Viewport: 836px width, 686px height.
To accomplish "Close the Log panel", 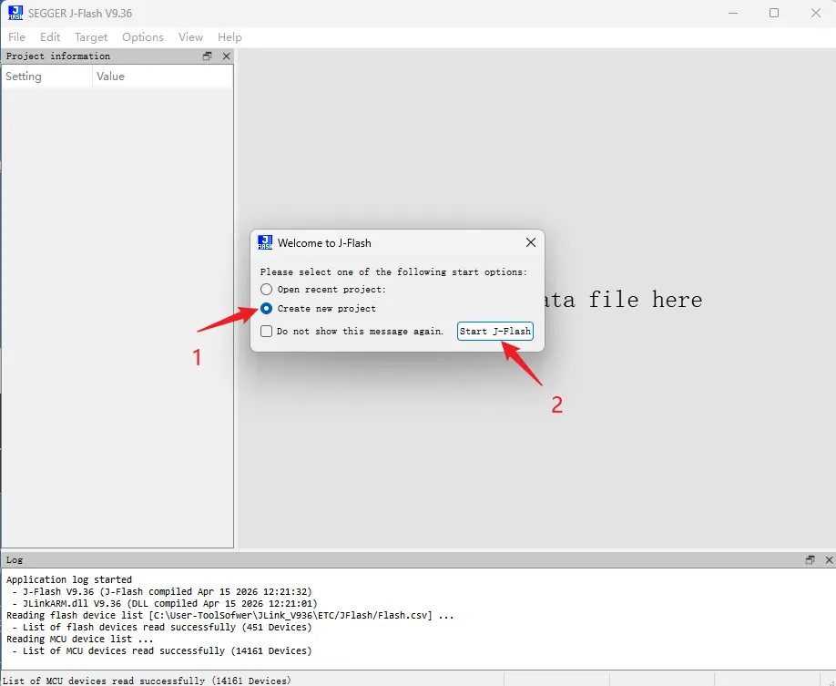I will (829, 559).
